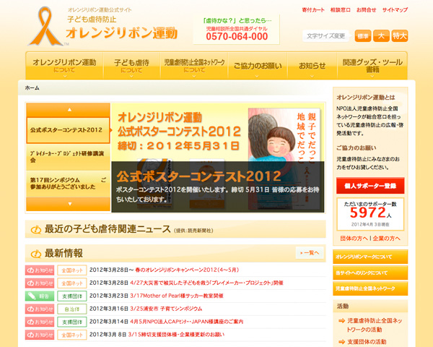Screen dimensions: 433x347
Task: Click the 個人サポーター登録 button
Action: [x=370, y=185]
